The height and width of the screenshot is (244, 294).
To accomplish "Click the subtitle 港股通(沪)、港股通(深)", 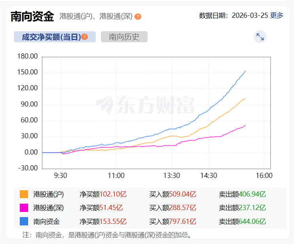I will tap(96, 16).
